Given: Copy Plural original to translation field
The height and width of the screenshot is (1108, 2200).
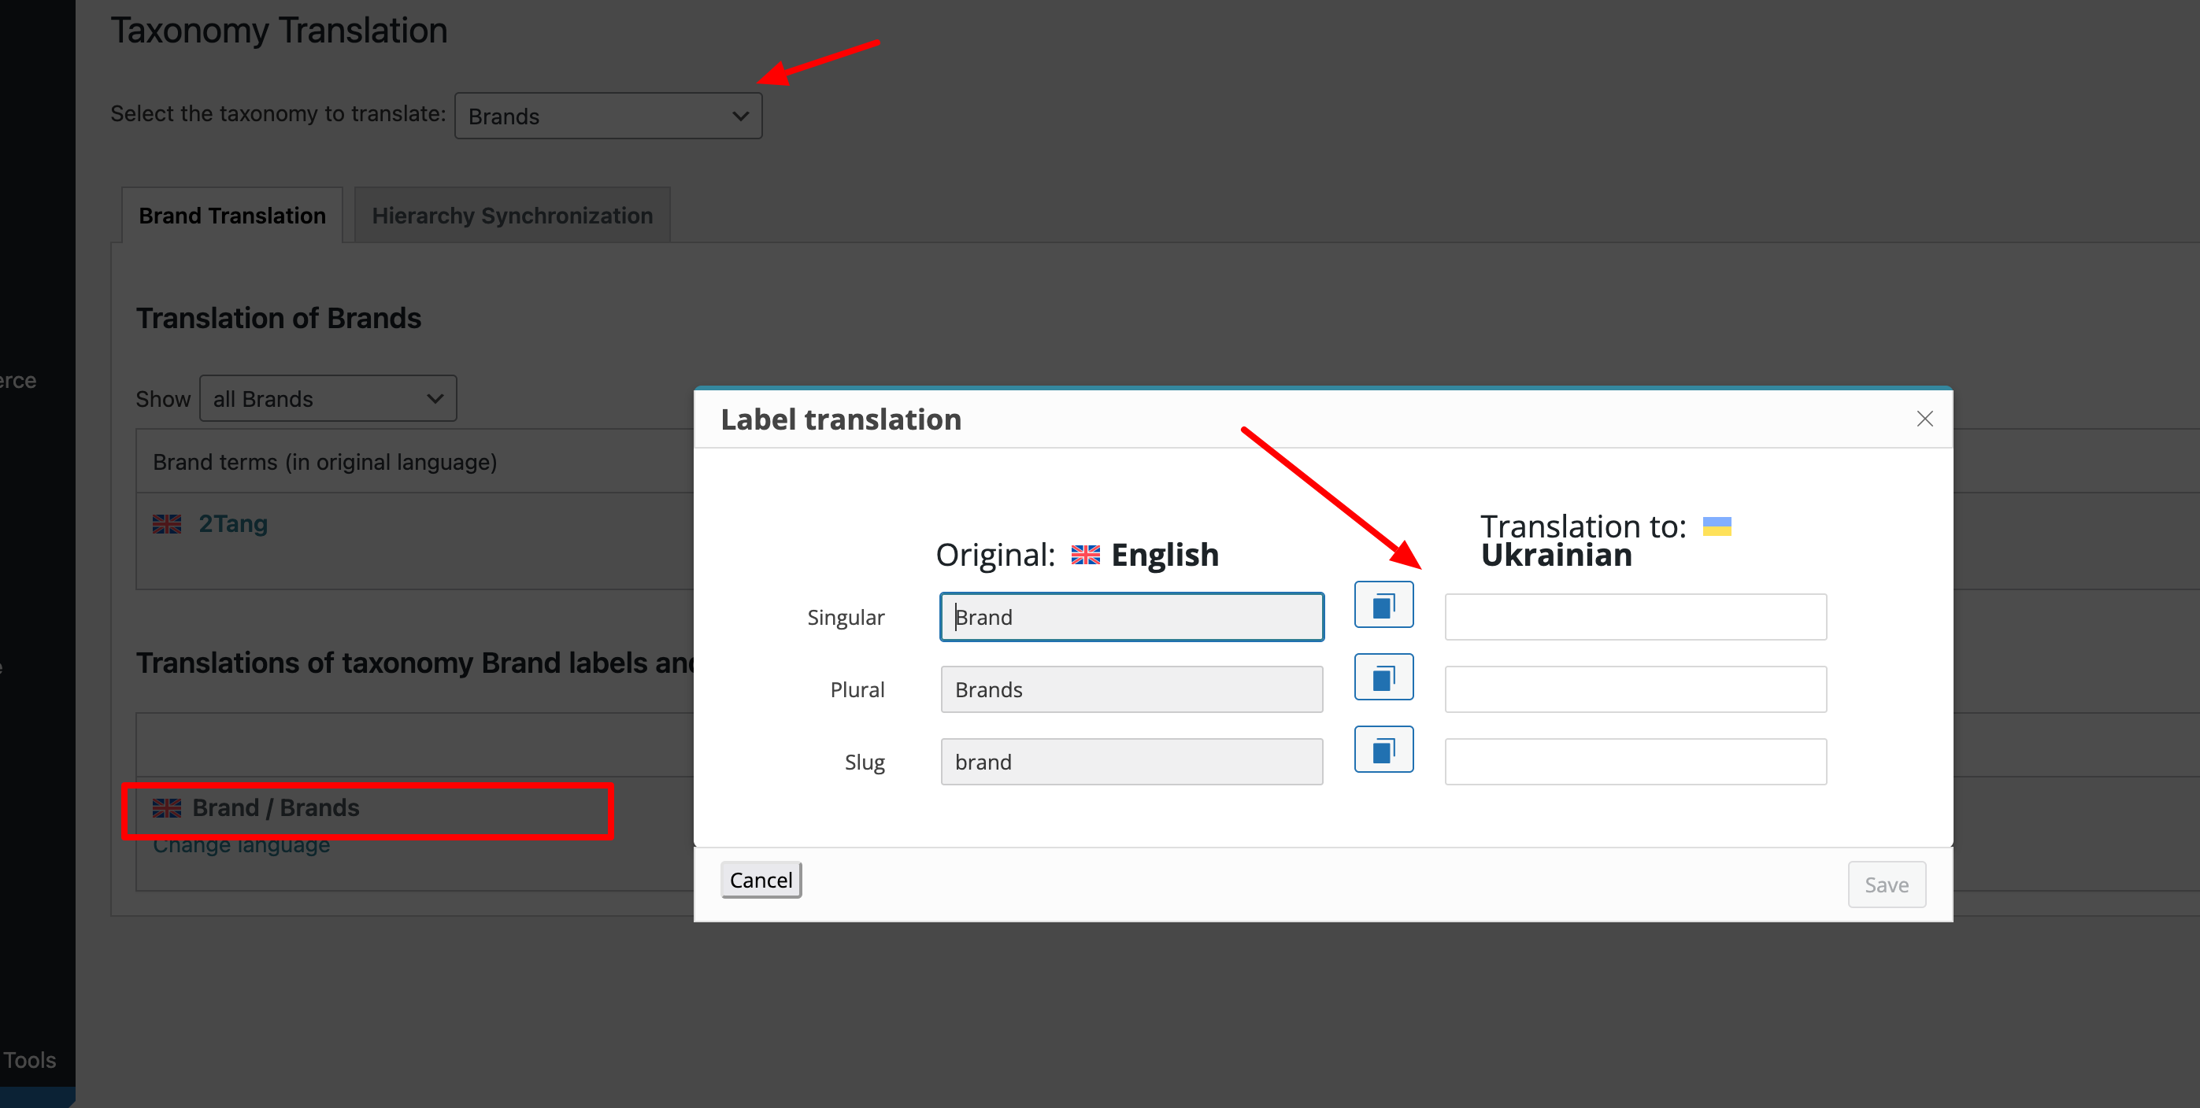Looking at the screenshot, I should pos(1383,677).
